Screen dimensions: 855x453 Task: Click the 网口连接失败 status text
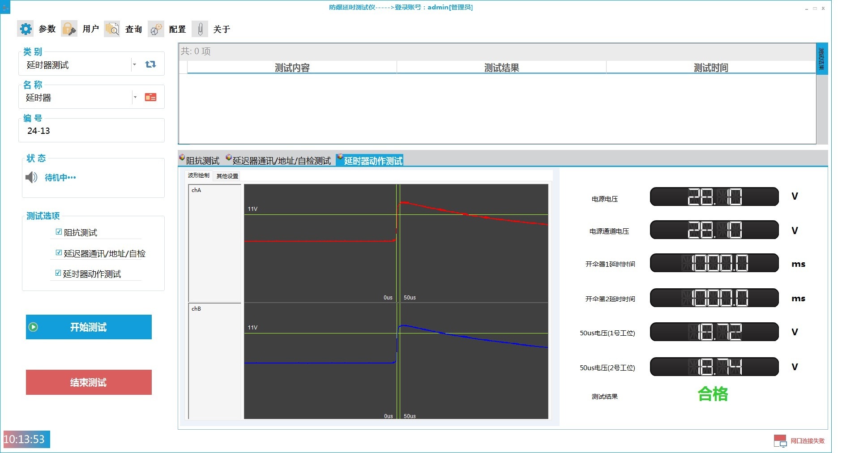click(x=807, y=441)
